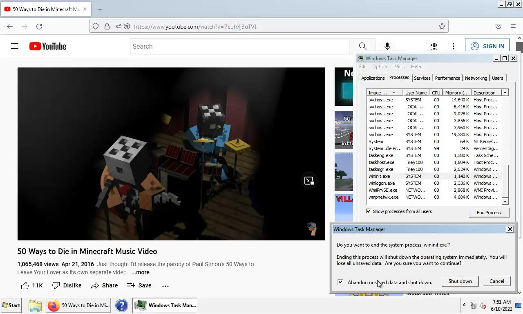Open the shield tracking protection icon

click(x=96, y=27)
